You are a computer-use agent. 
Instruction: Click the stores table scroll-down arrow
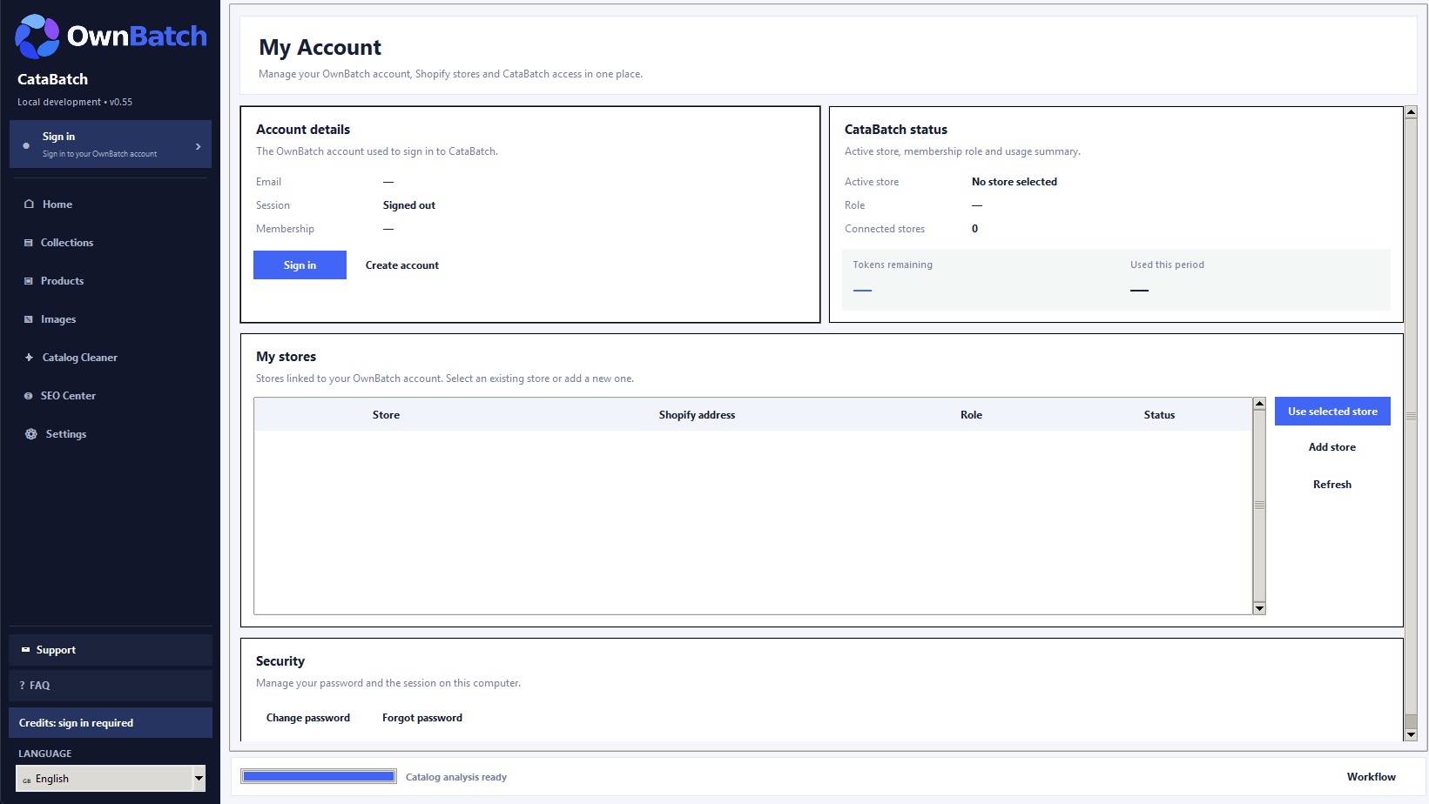pos(1259,608)
